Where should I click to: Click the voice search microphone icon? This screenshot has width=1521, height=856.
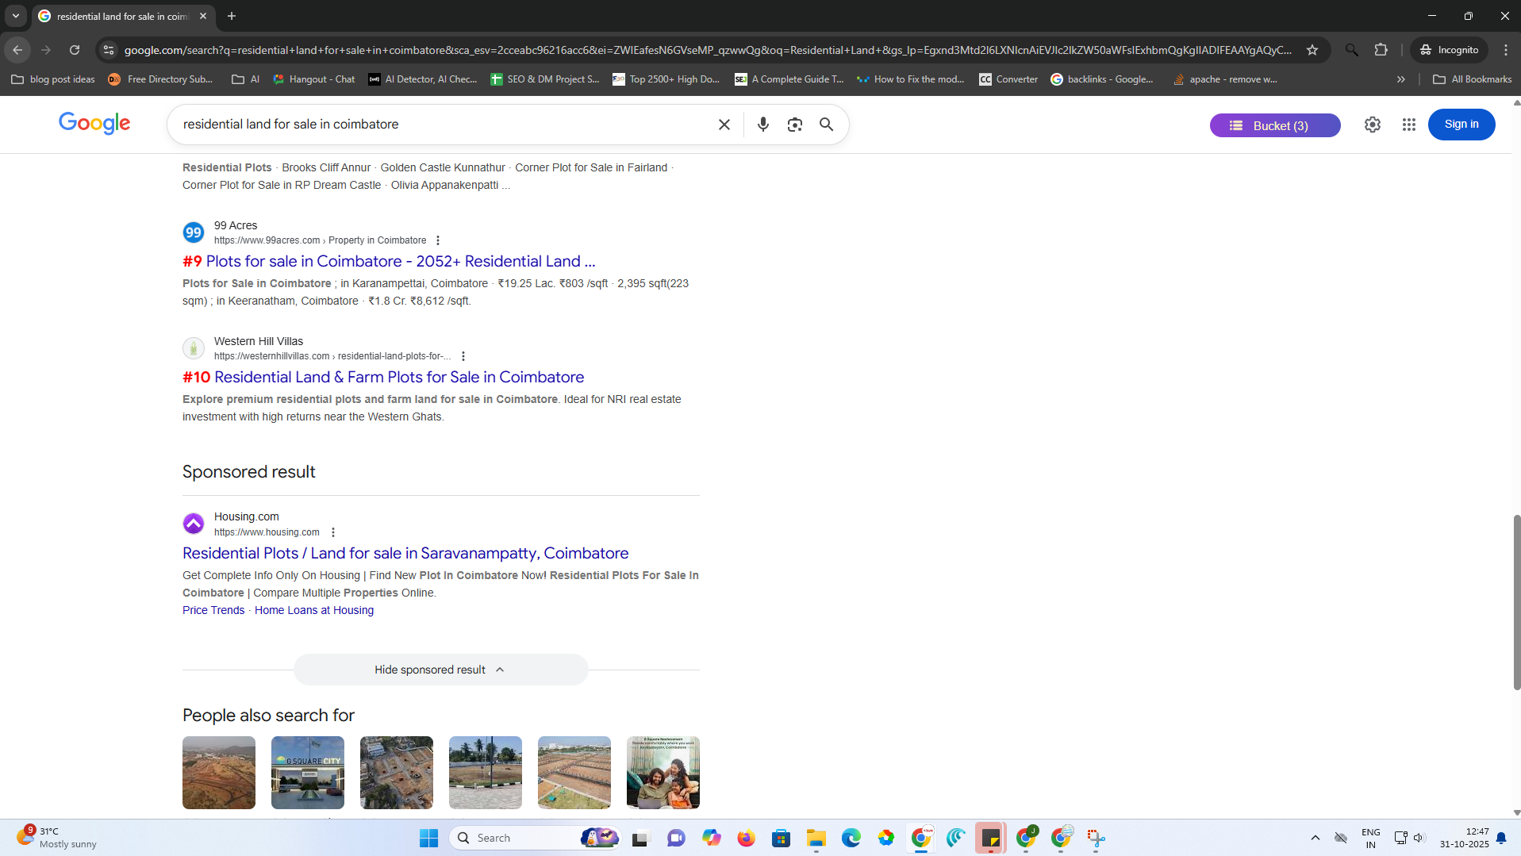pyautogui.click(x=762, y=125)
